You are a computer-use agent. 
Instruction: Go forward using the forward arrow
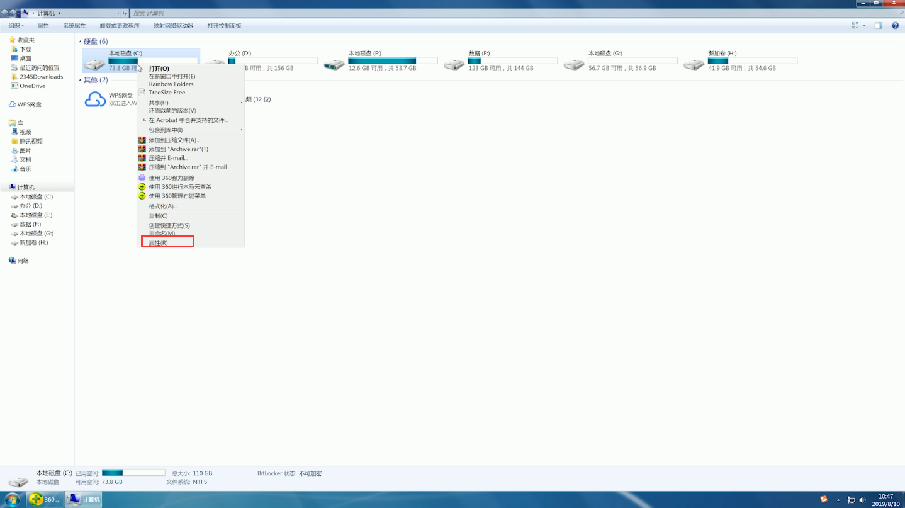(x=13, y=13)
